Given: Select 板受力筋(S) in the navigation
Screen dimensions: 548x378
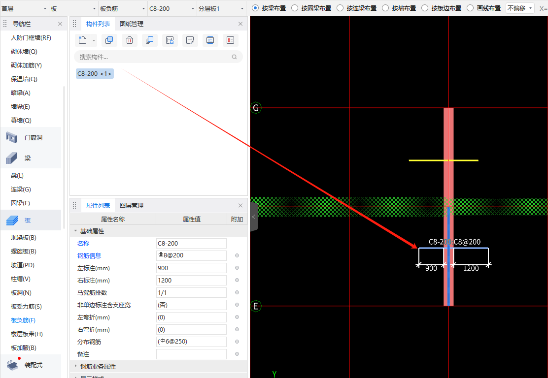Looking at the screenshot, I should (x=26, y=307).
